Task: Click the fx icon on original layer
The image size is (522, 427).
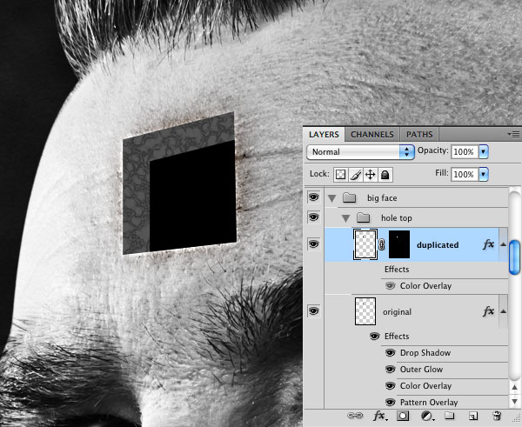Action: coord(488,311)
